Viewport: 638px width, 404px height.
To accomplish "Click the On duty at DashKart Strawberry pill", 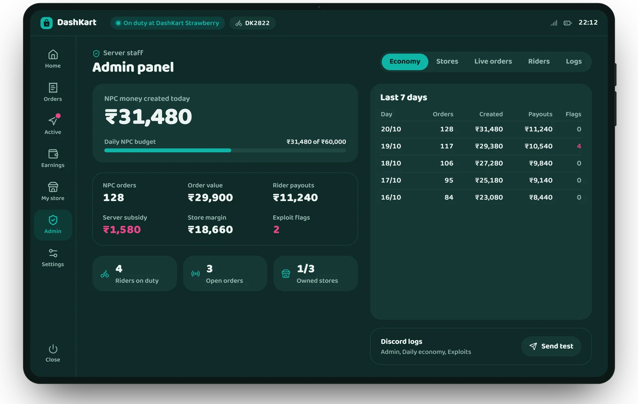I will point(167,23).
